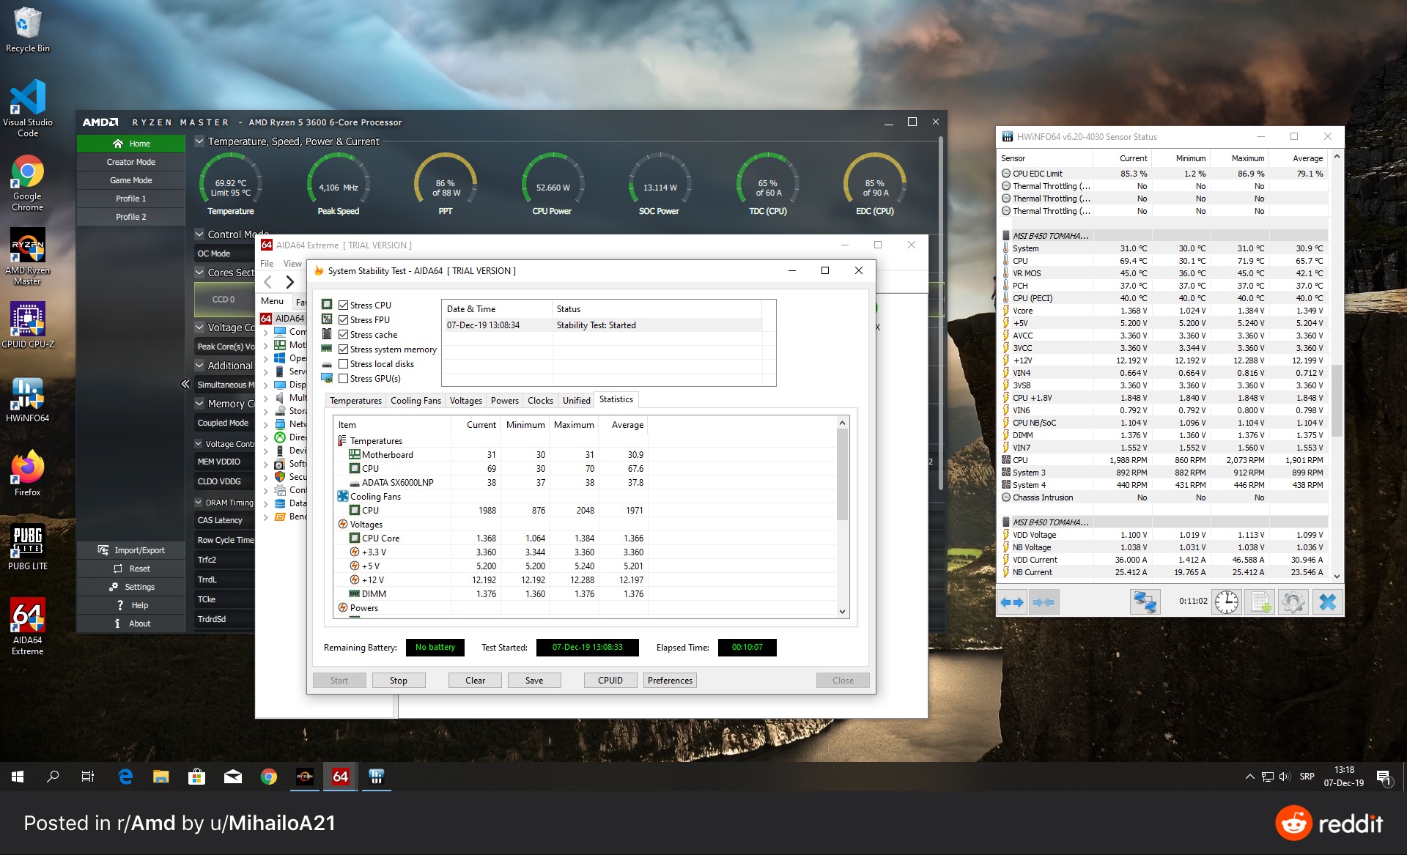
Task: Uncheck Stress FPU checkbox
Action: coord(343,320)
